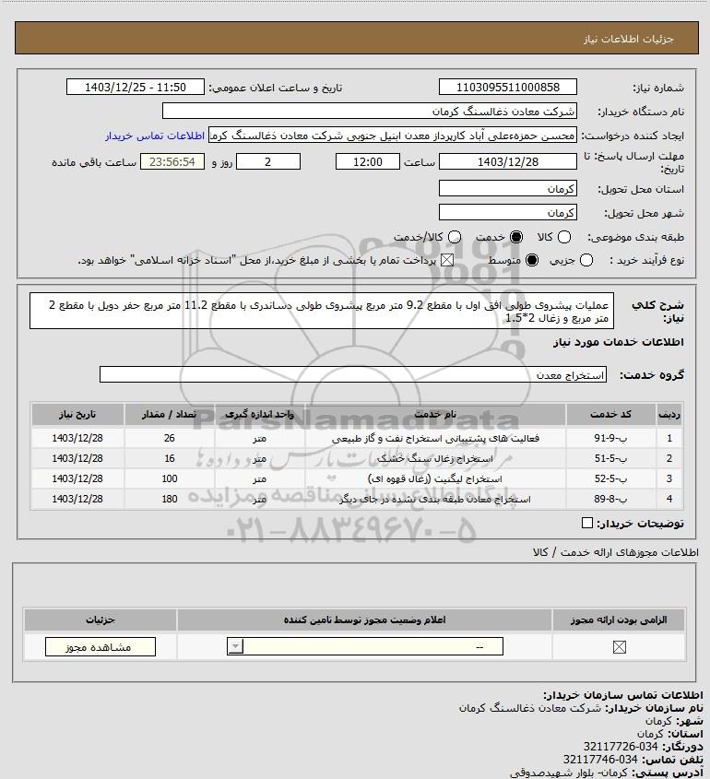Image resolution: width=710 pixels, height=779 pixels.
Task: Click the remaining time field 23:56:54
Action: 172,162
